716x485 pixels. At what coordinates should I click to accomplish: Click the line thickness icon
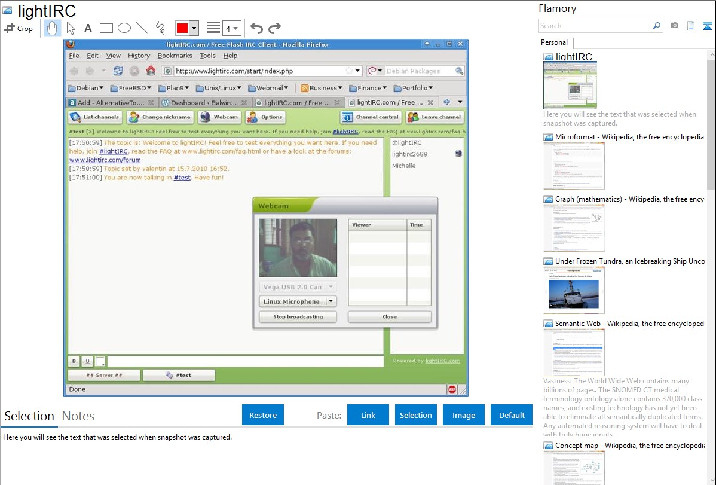pos(213,28)
